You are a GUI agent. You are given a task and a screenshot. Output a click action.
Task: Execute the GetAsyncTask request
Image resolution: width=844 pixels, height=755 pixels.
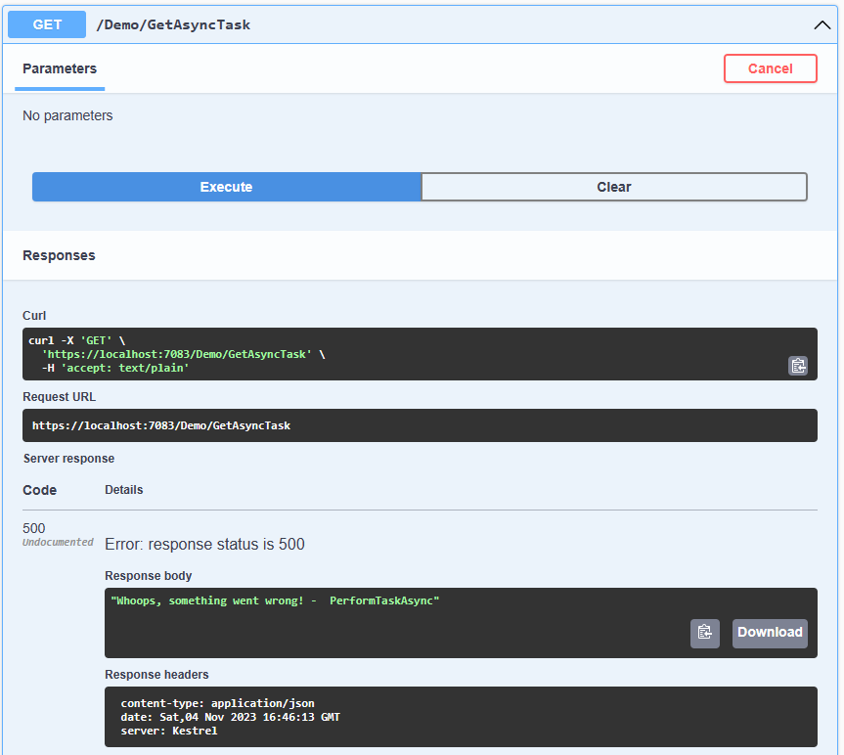226,187
